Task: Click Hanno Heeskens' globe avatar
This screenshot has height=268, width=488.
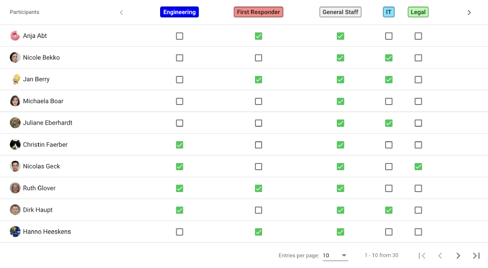Action: click(x=15, y=231)
